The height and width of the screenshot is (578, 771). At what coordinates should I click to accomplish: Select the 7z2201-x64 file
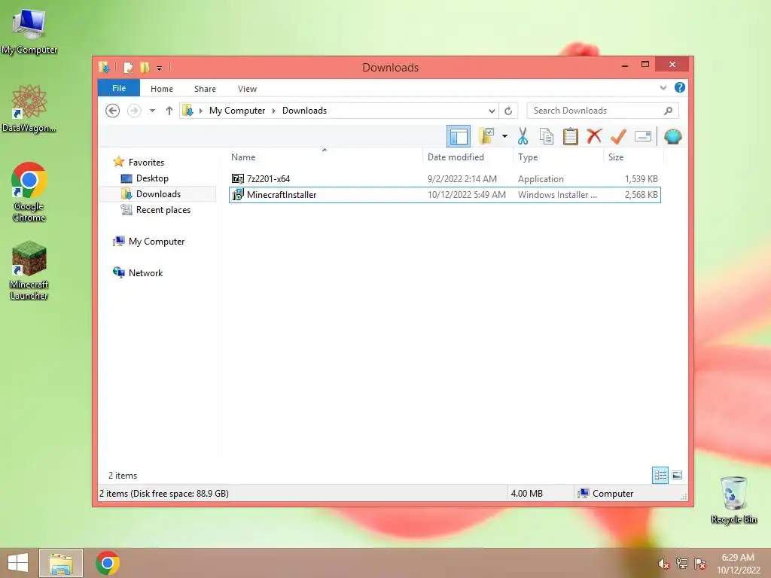point(444,179)
